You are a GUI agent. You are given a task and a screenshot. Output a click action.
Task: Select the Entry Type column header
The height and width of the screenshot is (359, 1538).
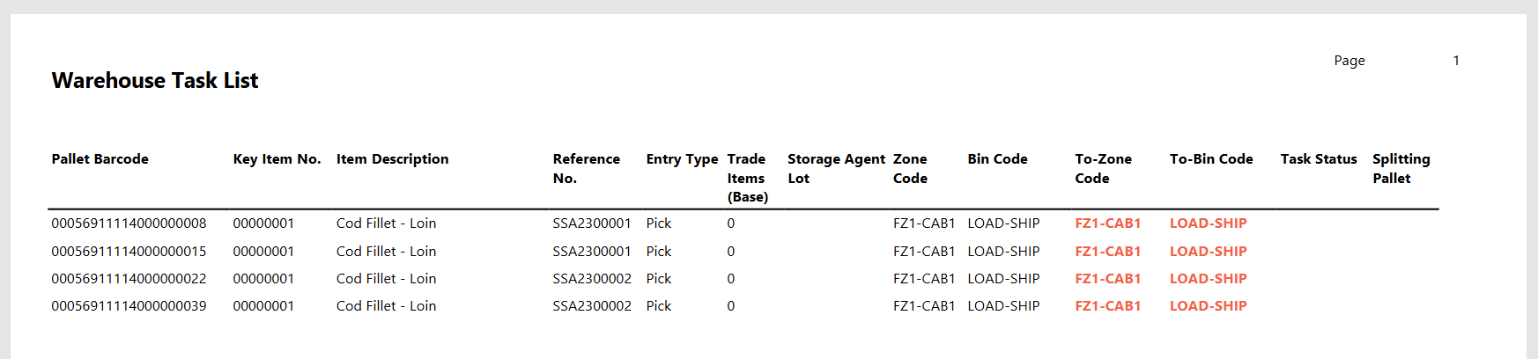682,159
